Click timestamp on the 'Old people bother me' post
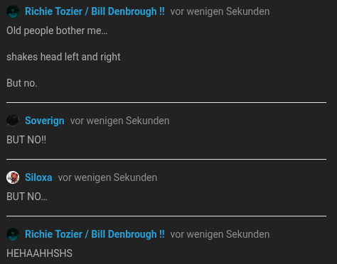The height and width of the screenshot is (264, 337). (x=220, y=11)
